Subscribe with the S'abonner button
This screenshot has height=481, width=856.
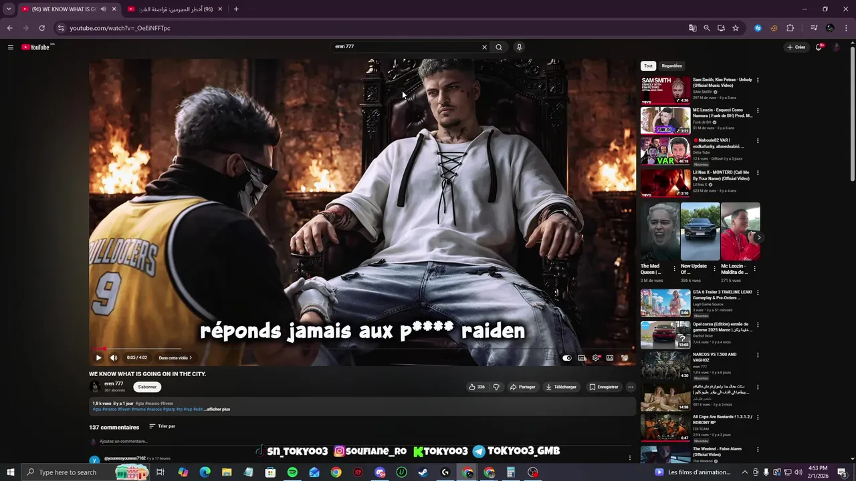147,387
